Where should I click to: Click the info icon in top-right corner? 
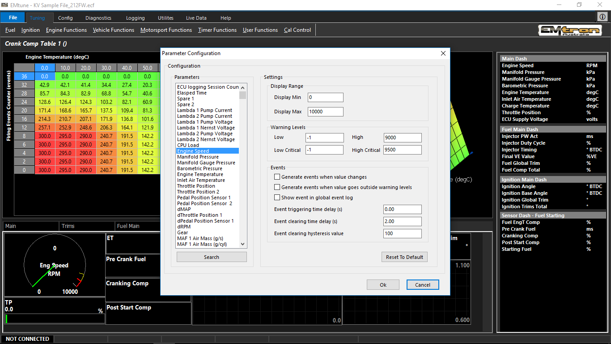click(x=603, y=17)
